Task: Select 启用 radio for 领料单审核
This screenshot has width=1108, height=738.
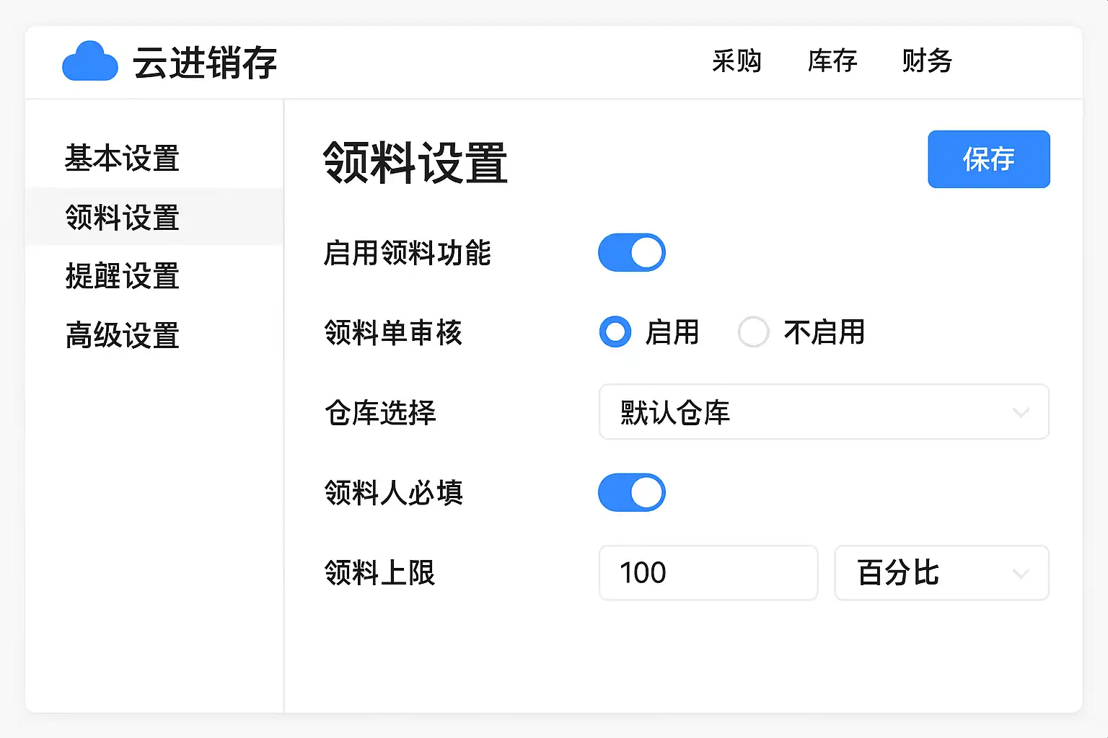Action: 615,332
